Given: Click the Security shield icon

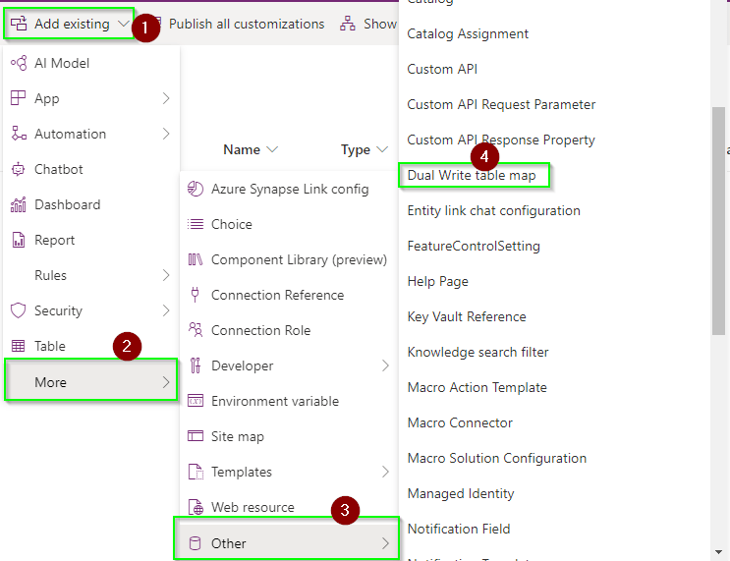Looking at the screenshot, I should click(x=18, y=310).
